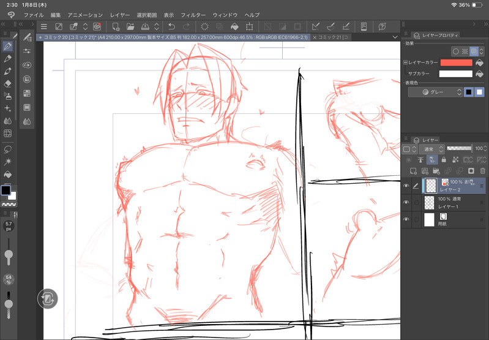This screenshot has width=489, height=340.
Task: Expand the save options stepper in command bar
Action: (x=157, y=26)
